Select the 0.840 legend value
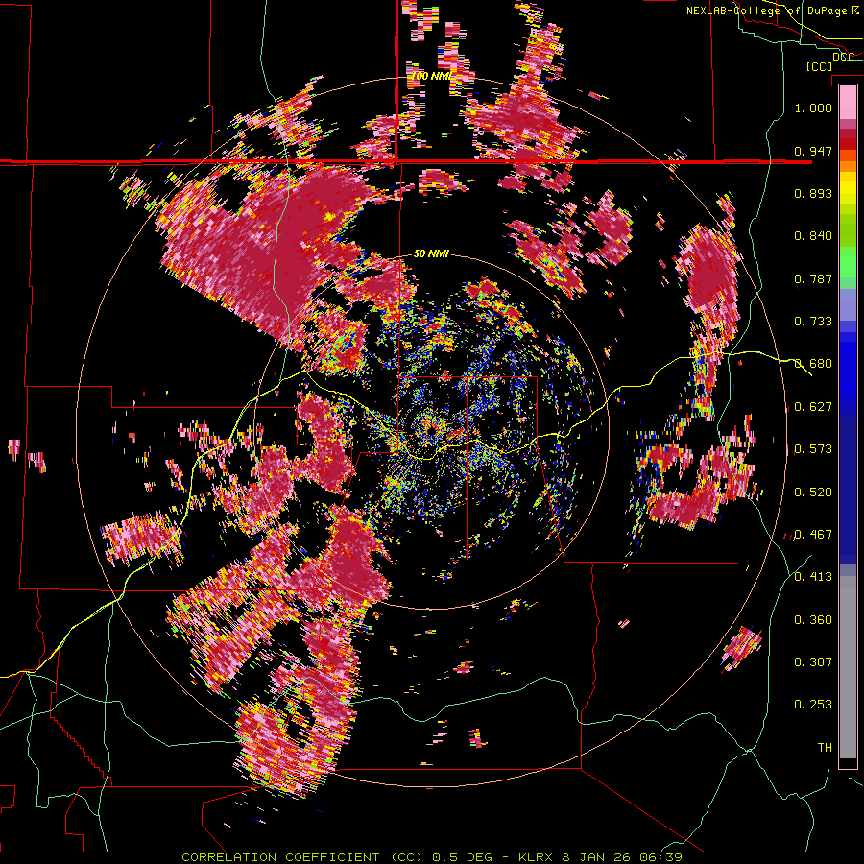864x864 pixels. 813,236
